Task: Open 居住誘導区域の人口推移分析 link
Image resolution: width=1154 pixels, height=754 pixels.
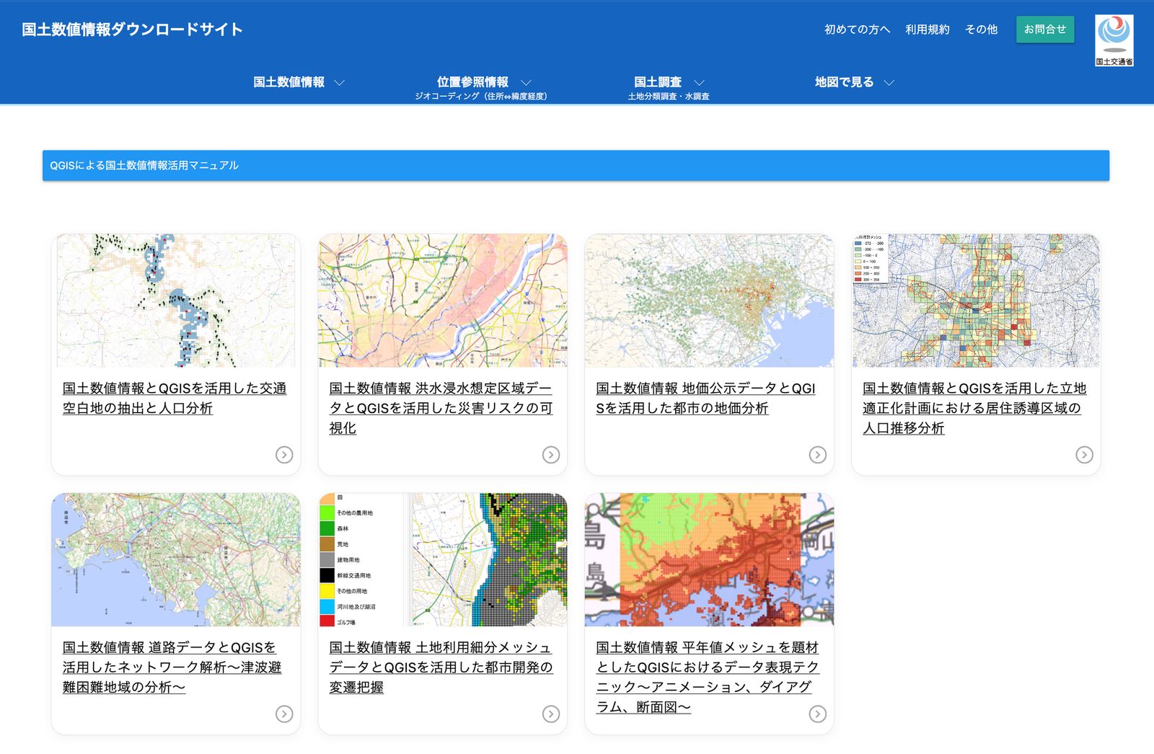Action: (x=974, y=408)
